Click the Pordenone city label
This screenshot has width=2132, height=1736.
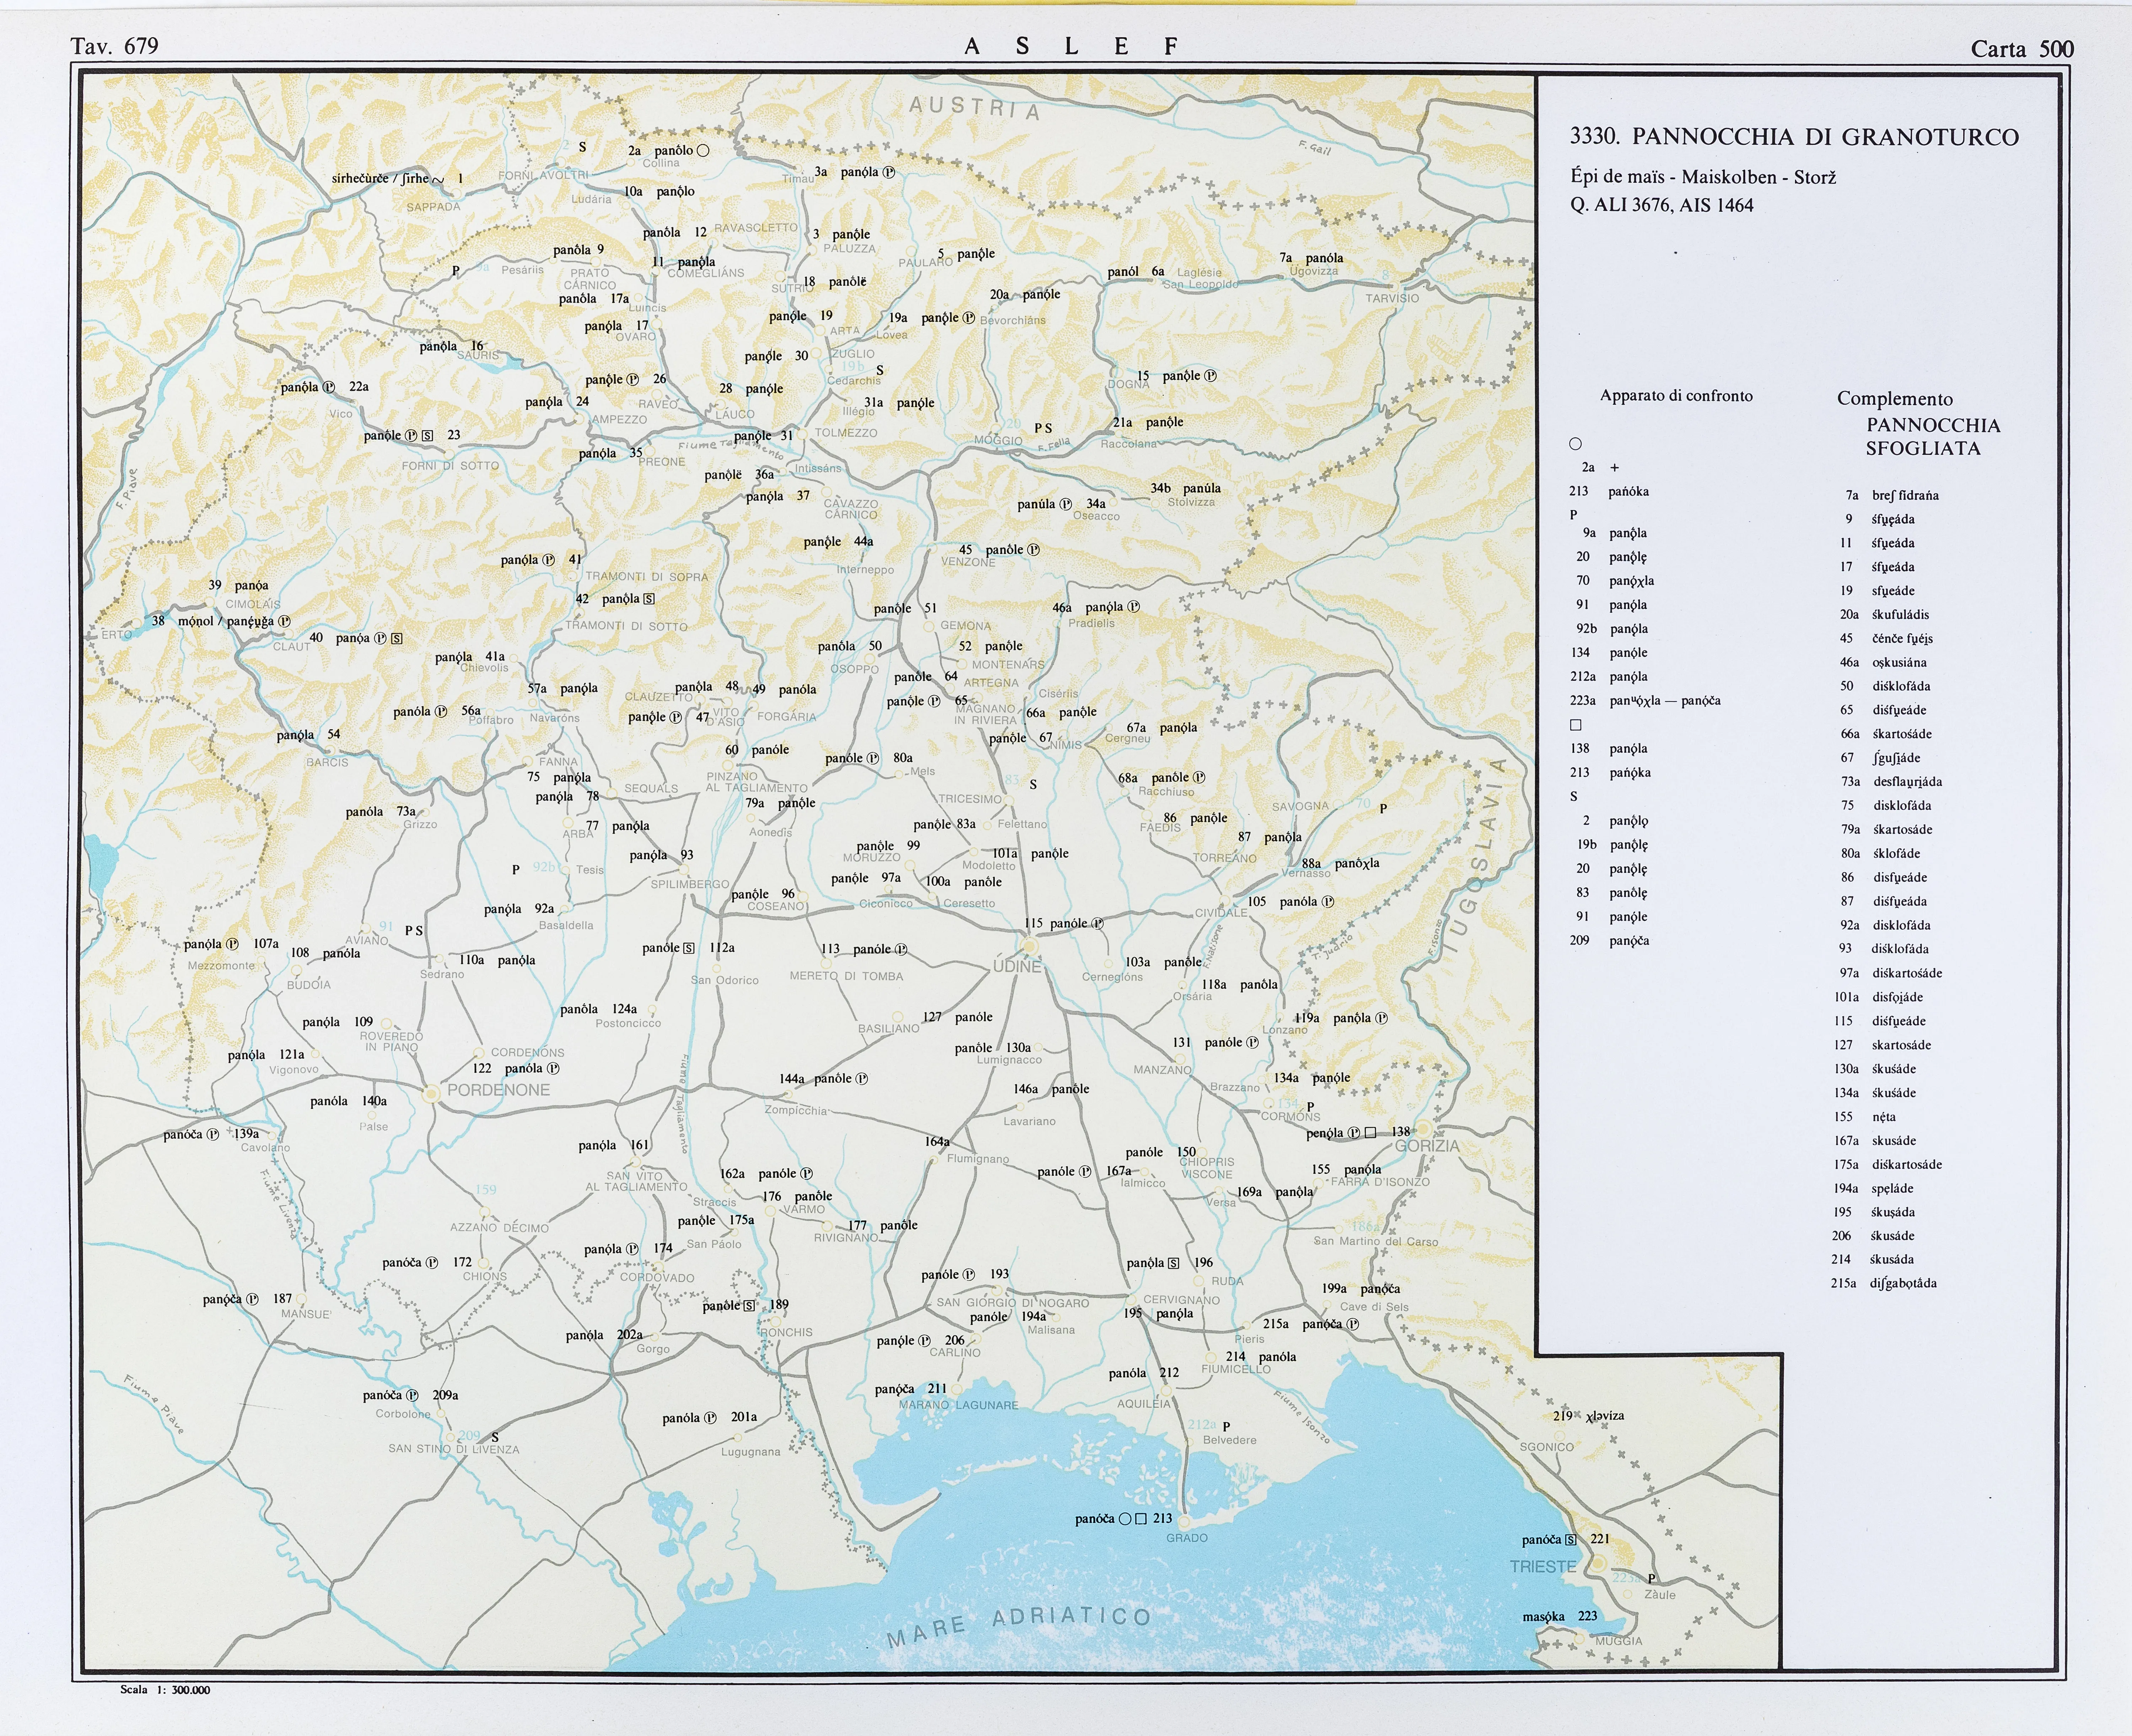498,1090
